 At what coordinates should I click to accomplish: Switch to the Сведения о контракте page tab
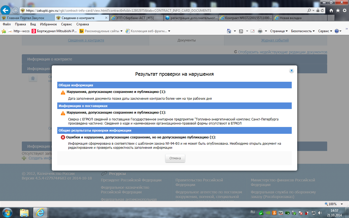86,40
